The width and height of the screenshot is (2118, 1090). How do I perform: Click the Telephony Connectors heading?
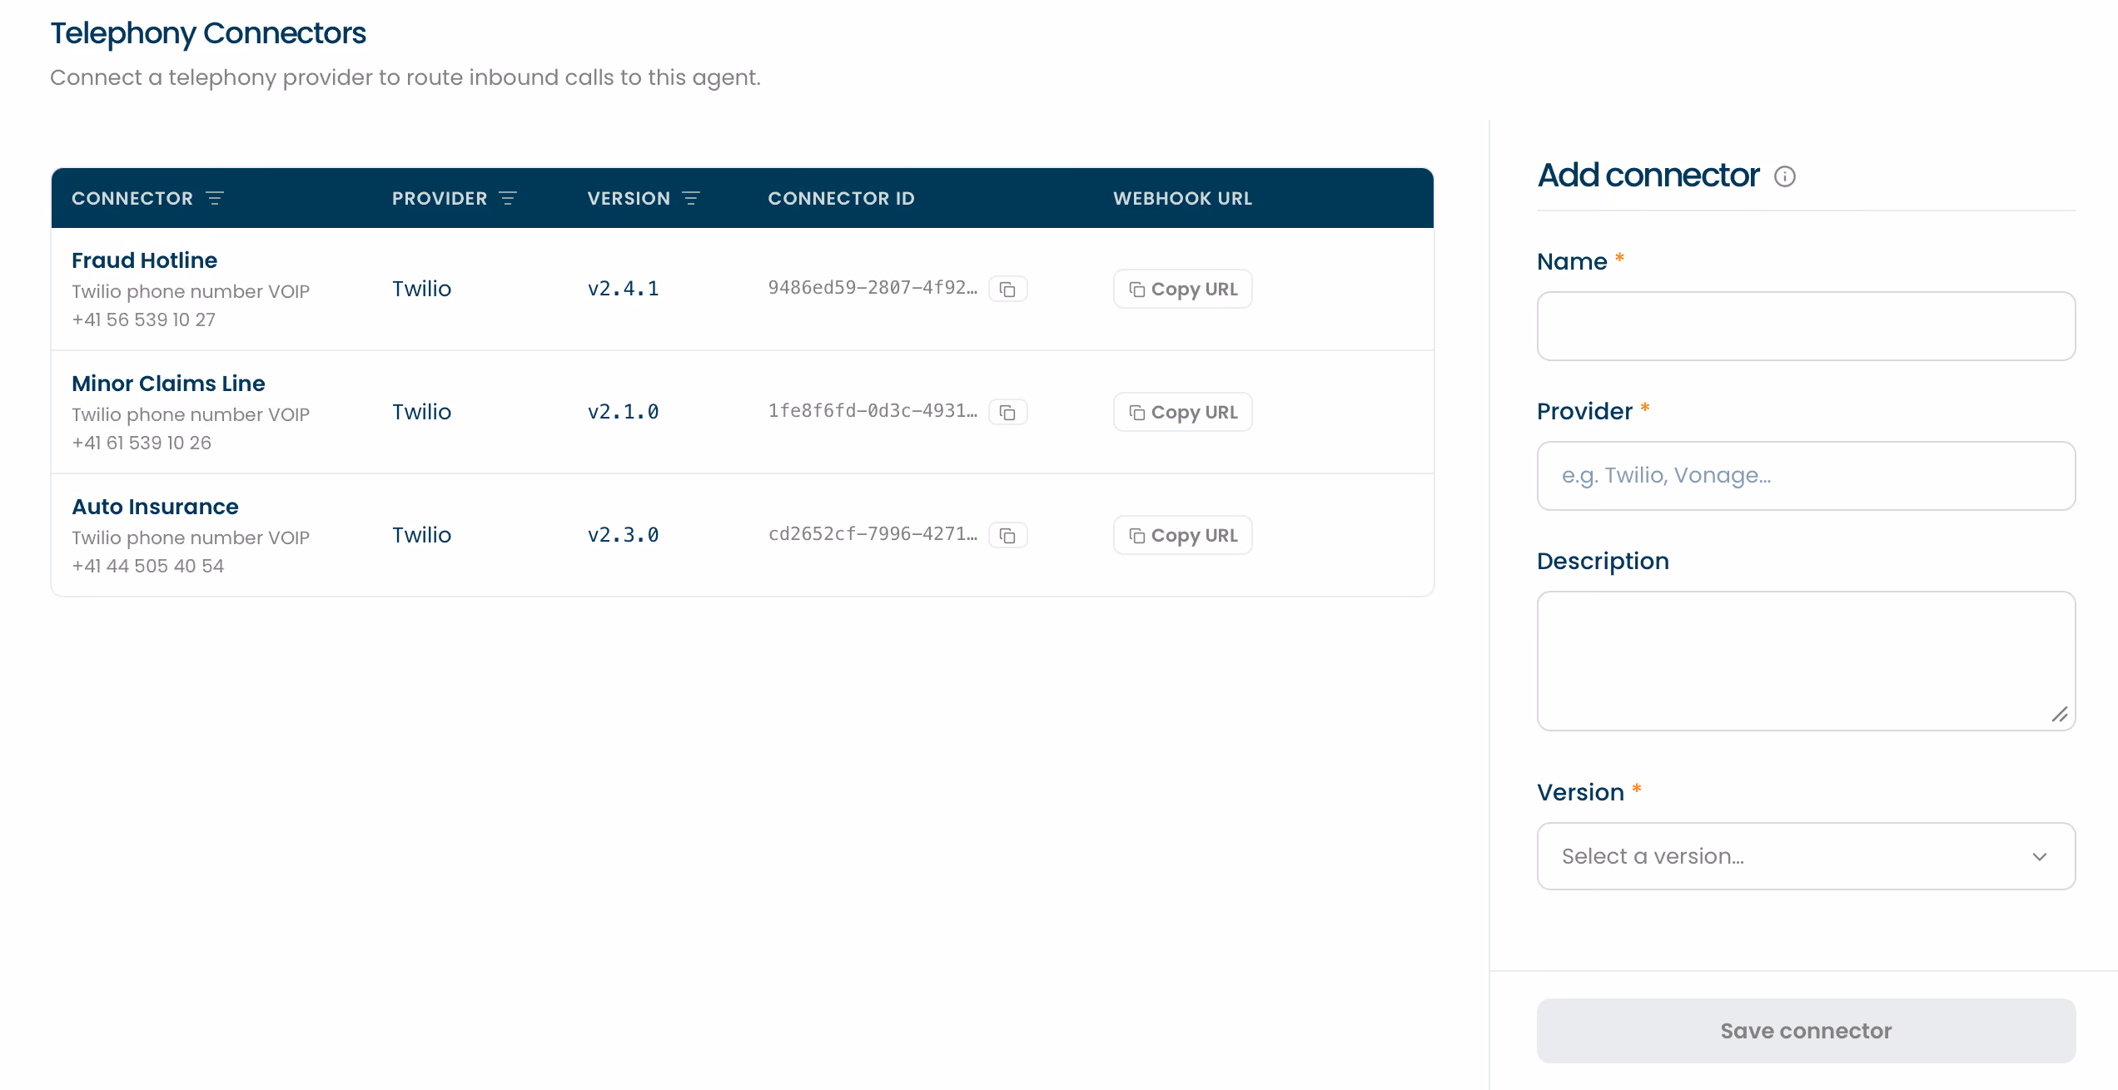coord(208,33)
